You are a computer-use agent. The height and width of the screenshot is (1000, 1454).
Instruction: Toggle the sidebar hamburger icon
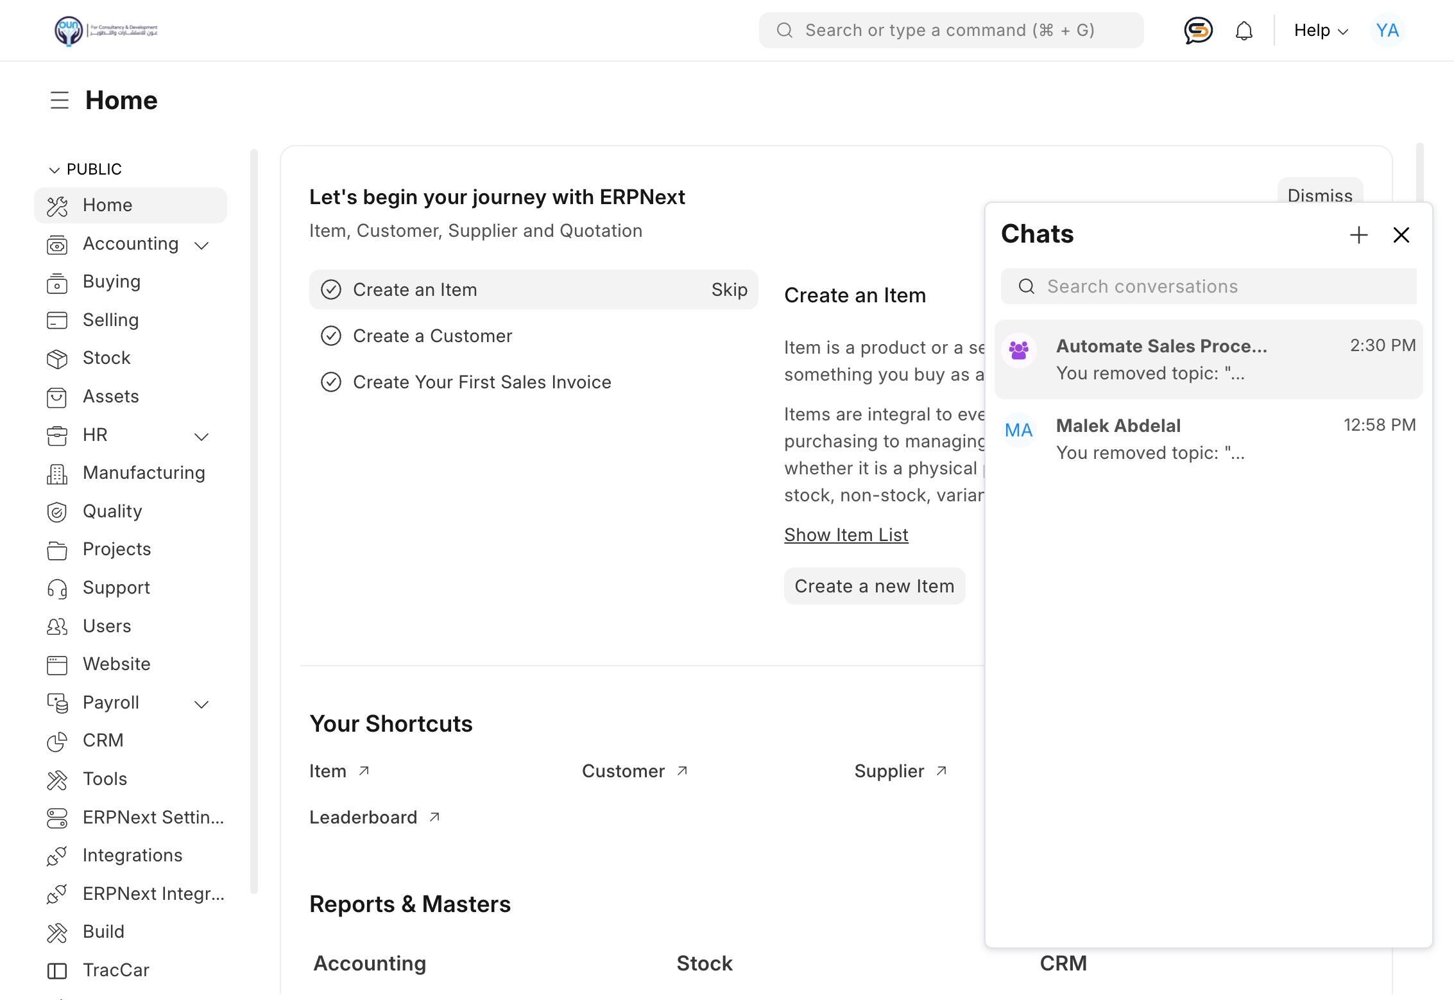[60, 100]
